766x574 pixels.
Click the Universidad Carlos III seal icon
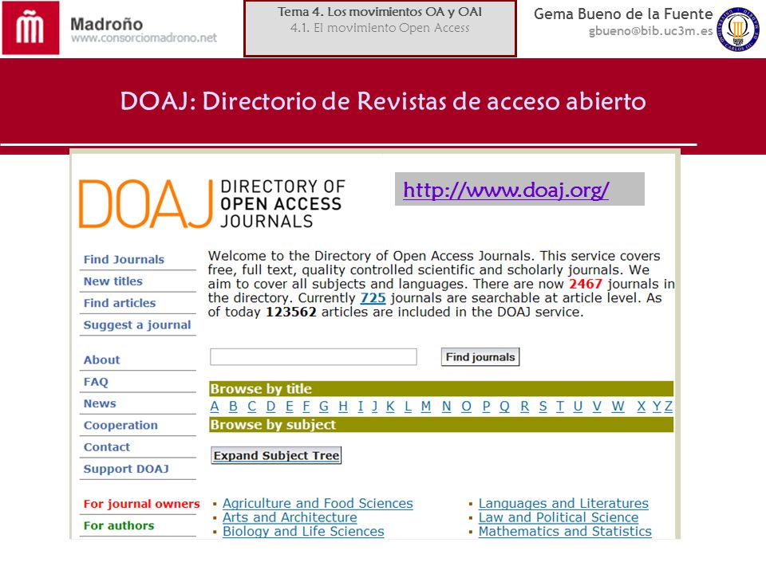click(738, 29)
